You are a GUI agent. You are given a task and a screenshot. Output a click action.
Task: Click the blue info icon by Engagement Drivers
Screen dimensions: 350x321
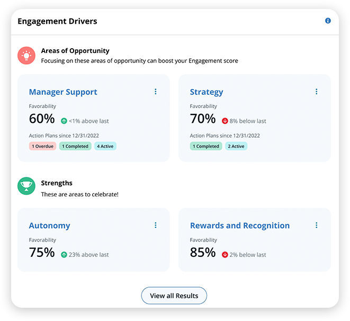pyautogui.click(x=328, y=21)
